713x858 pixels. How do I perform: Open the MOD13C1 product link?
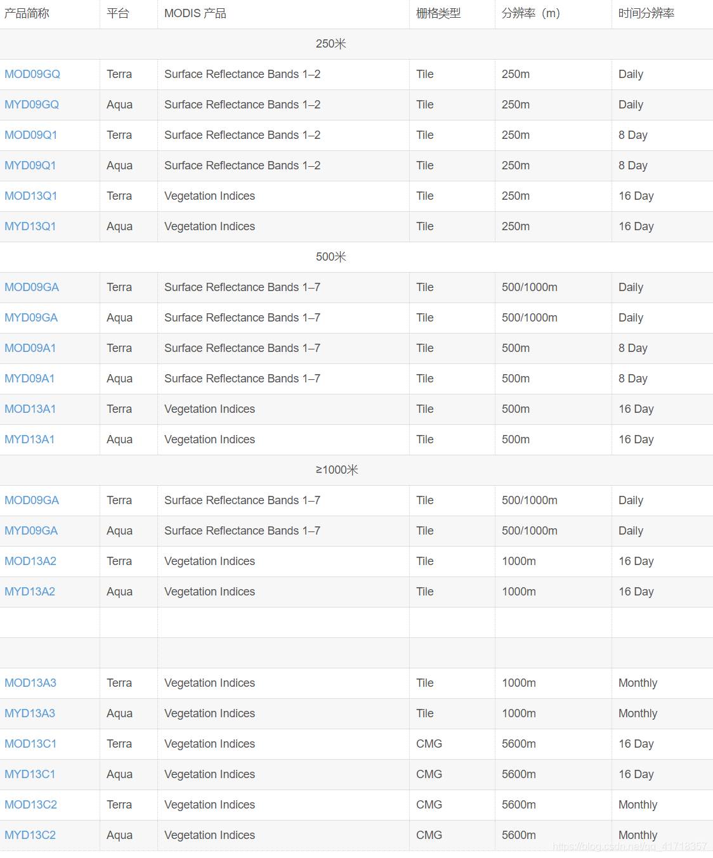30,744
